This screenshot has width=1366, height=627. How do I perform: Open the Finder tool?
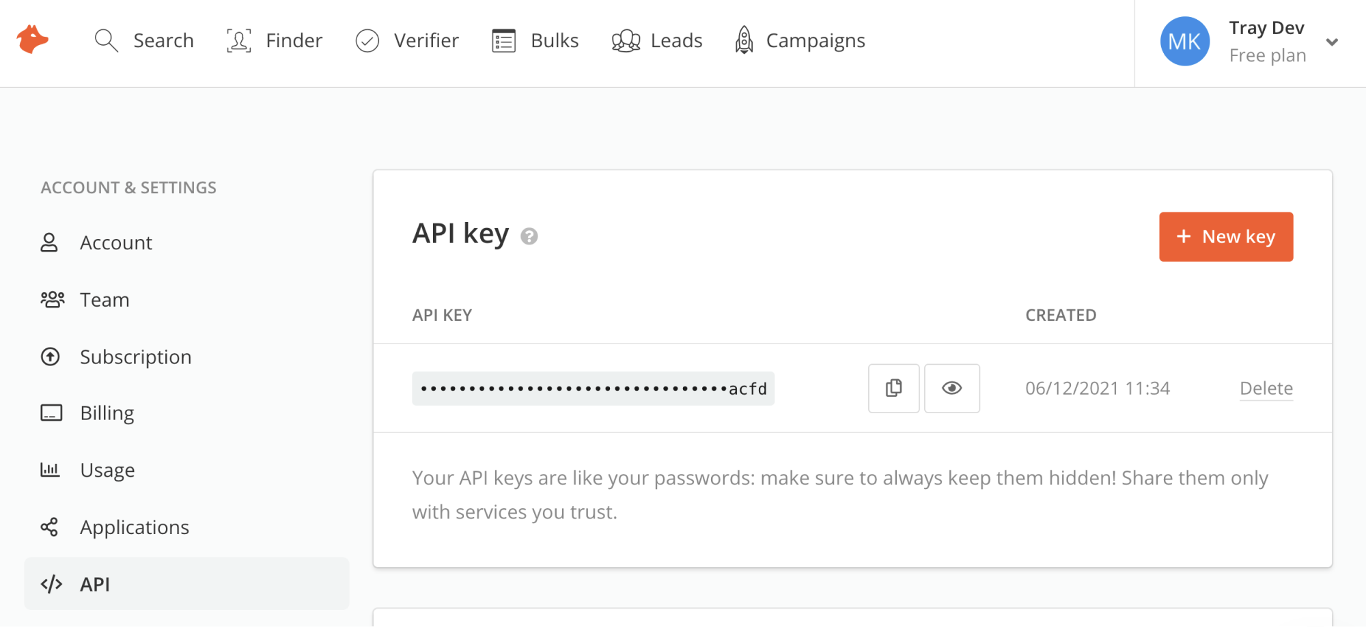tap(275, 40)
